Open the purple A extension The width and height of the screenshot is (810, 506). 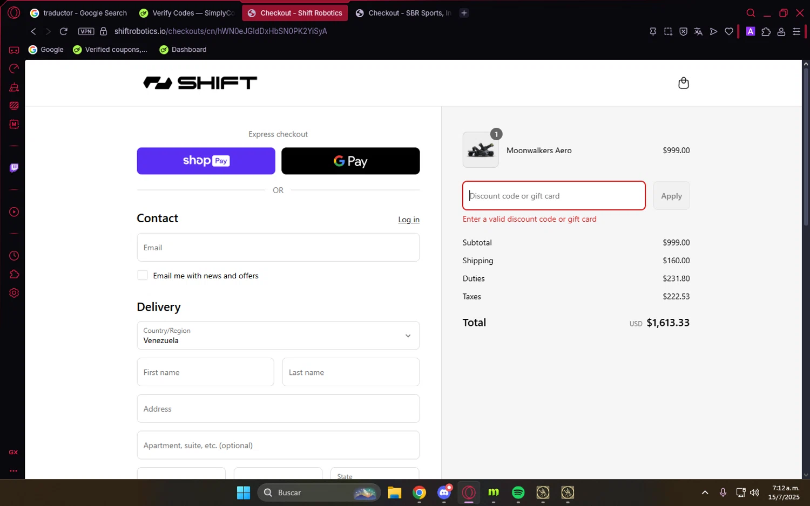tap(751, 31)
